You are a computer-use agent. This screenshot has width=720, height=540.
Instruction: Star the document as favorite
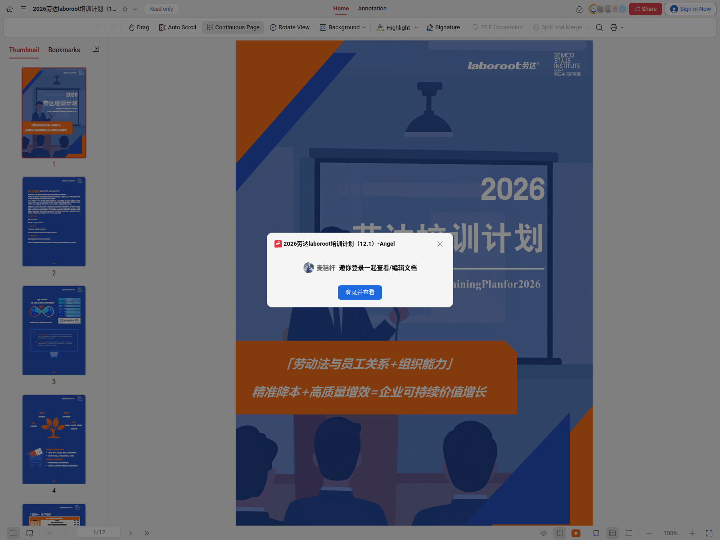click(125, 9)
